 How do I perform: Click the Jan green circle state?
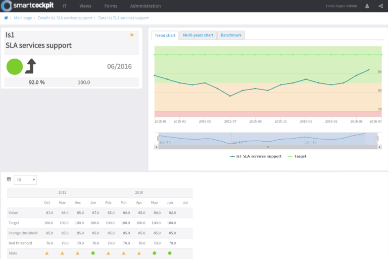[93, 253]
